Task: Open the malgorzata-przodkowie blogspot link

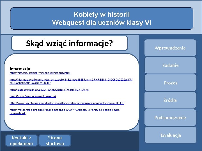Action: tap(65, 112)
